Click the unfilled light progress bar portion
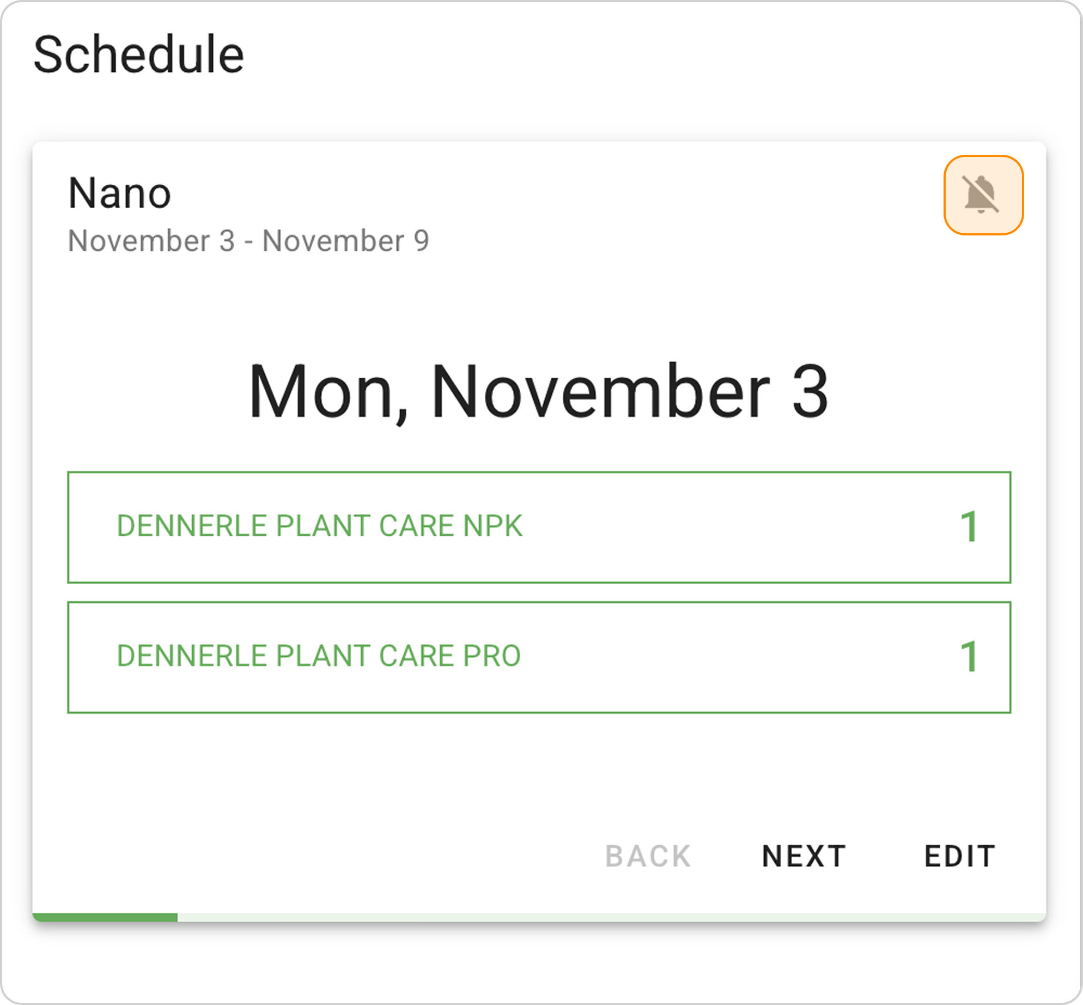The image size is (1083, 1005). point(610,918)
